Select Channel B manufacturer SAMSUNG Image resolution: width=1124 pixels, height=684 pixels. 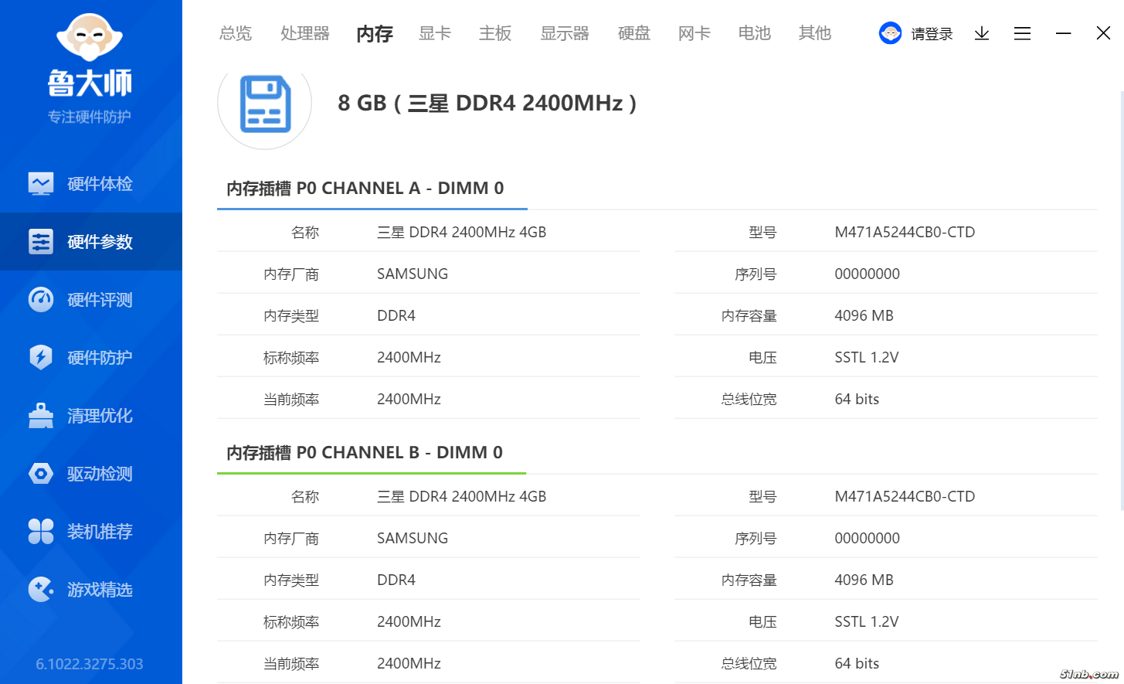(x=413, y=538)
